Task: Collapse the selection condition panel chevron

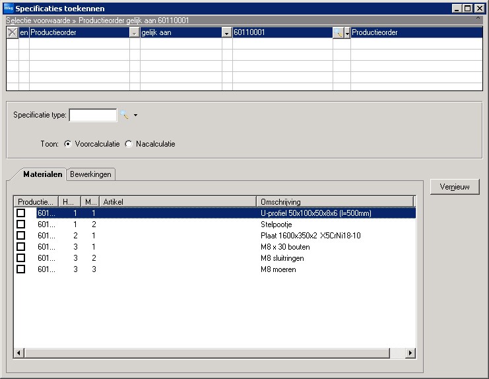Action: click(478, 18)
